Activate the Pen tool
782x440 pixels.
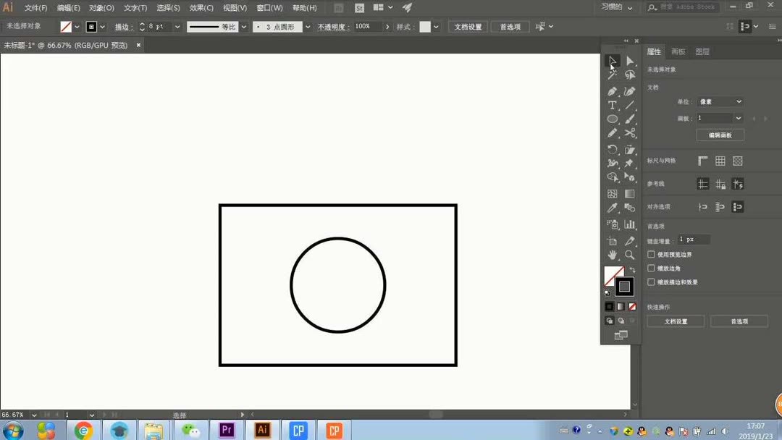click(612, 90)
